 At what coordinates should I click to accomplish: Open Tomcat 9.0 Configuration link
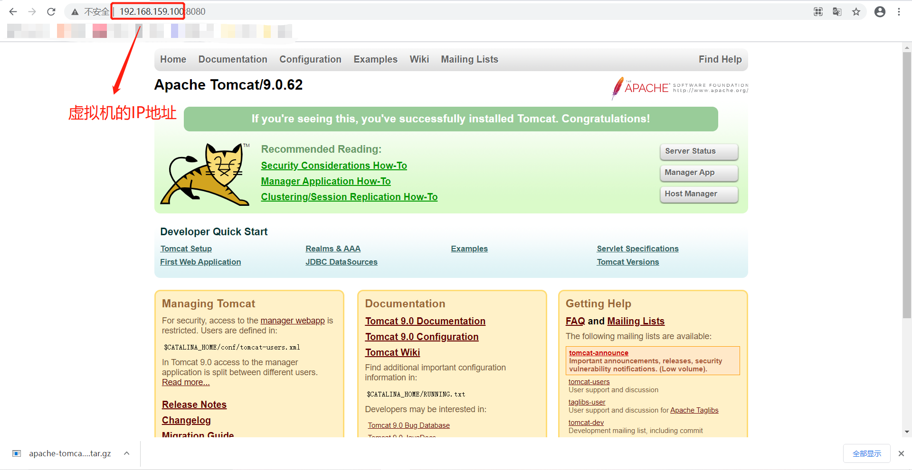click(422, 337)
